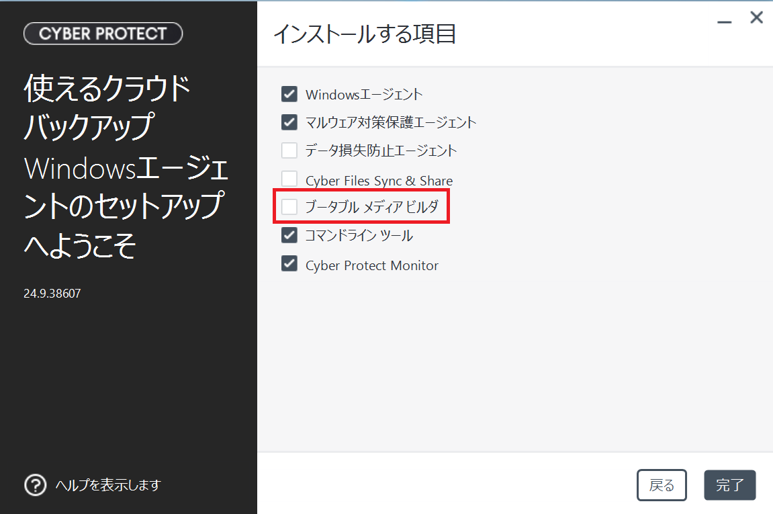
Task: Click the 完了 finish button
Action: pos(729,485)
